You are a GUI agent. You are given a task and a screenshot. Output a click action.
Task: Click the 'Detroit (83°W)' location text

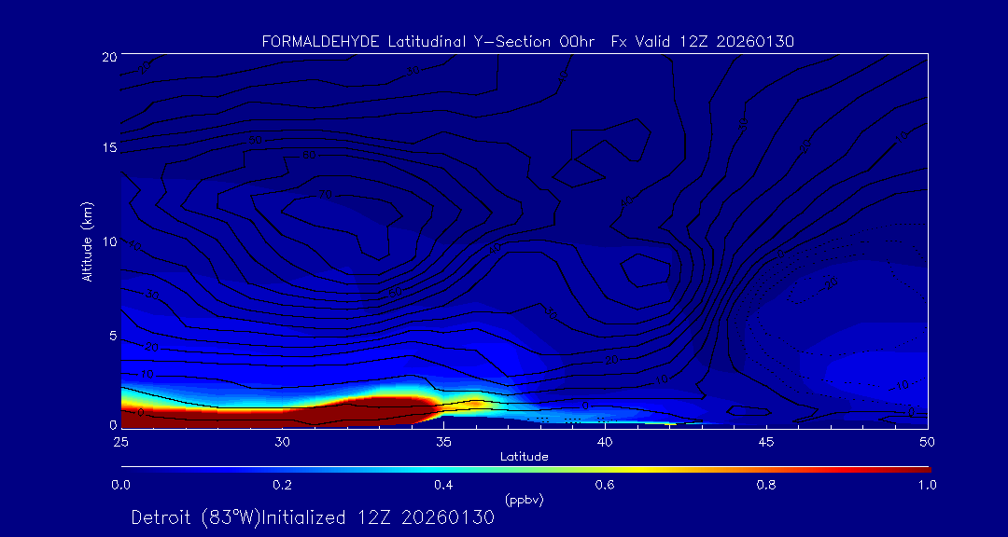tap(199, 517)
